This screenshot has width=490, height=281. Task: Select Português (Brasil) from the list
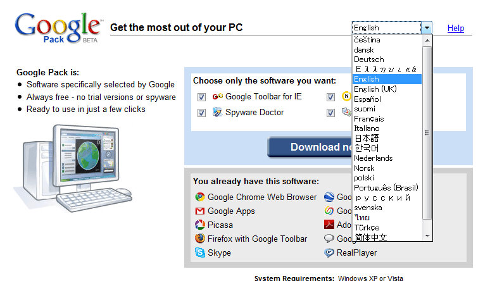click(x=387, y=188)
